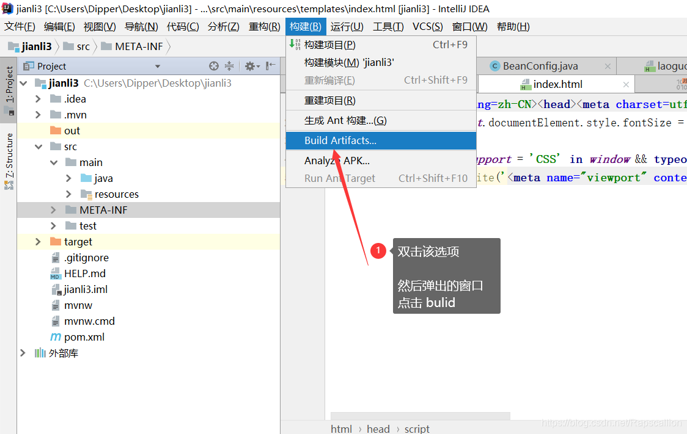Expand the java folder
The height and width of the screenshot is (434, 687).
point(69,178)
